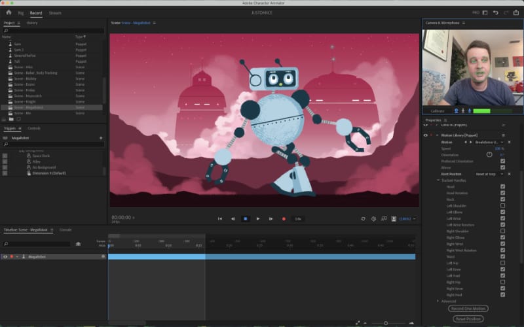This screenshot has height=327, width=524.
Task: Open the Scene panel menu icon
Action: click(154, 23)
